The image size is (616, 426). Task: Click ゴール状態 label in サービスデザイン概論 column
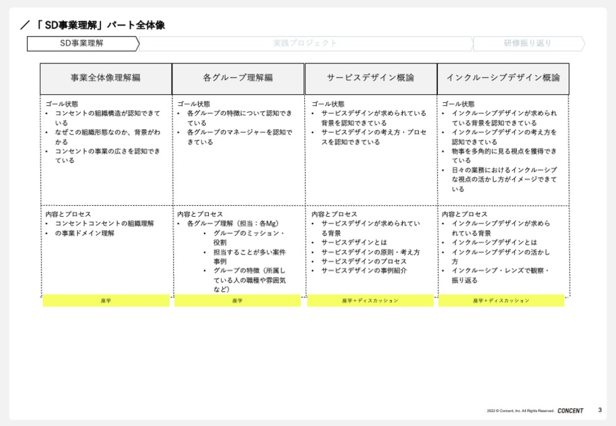tap(328, 104)
